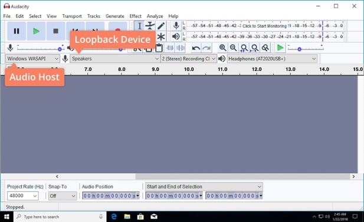Click the Zoom Out magnifier
The height and width of the screenshot is (222, 364).
pos(233,48)
